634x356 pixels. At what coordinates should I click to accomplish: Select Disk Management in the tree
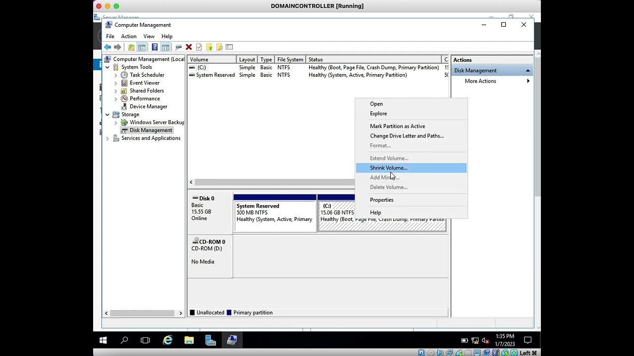point(151,131)
